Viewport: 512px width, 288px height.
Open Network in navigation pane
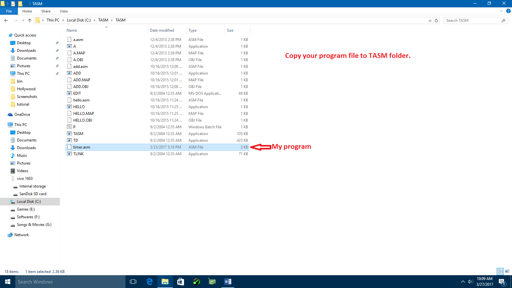pos(21,235)
